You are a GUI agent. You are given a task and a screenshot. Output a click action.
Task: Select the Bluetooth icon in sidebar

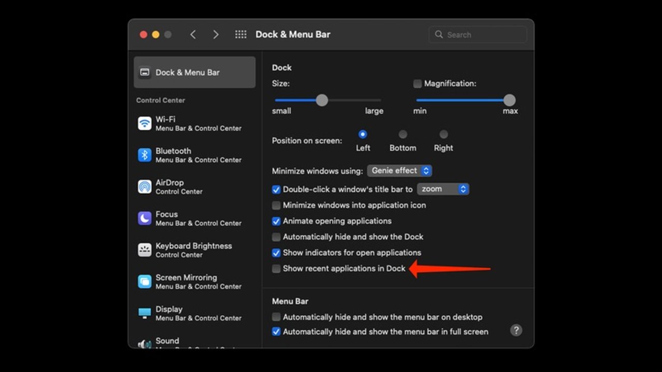tap(145, 155)
